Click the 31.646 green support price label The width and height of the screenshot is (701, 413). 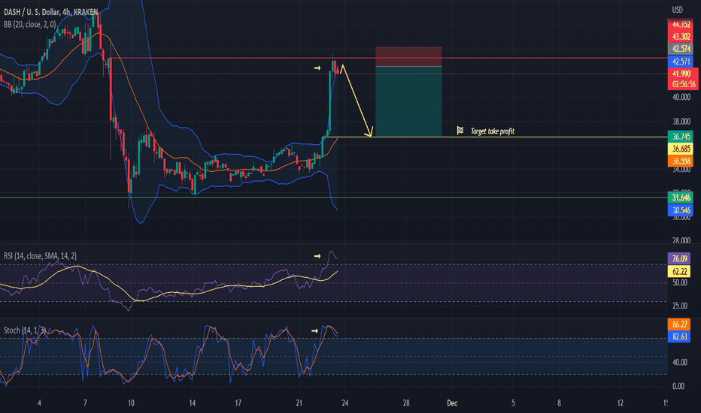tap(681, 197)
